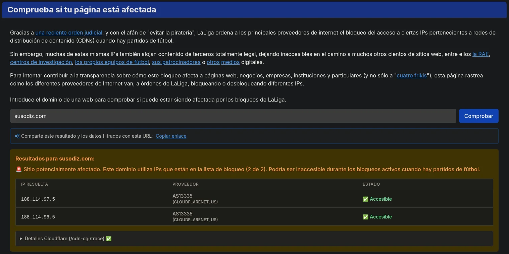Open 'centros de investigación' link

41,62
